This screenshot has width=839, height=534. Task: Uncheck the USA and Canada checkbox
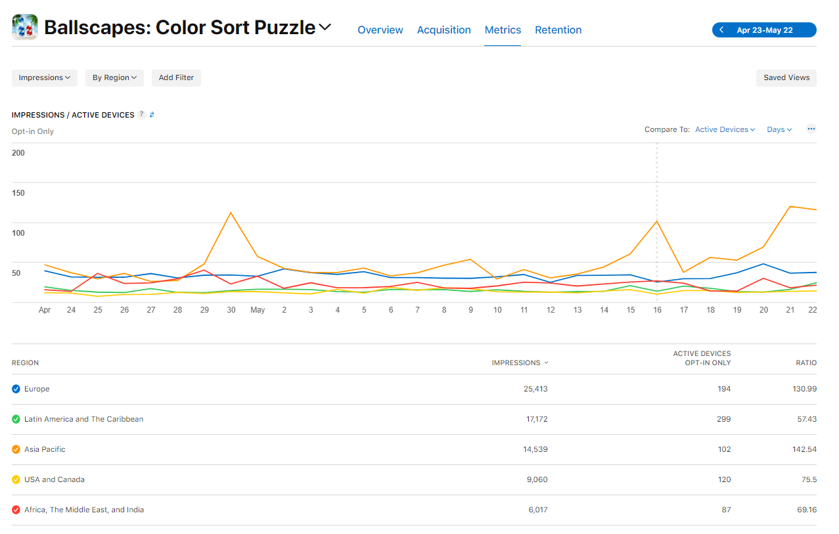16,479
